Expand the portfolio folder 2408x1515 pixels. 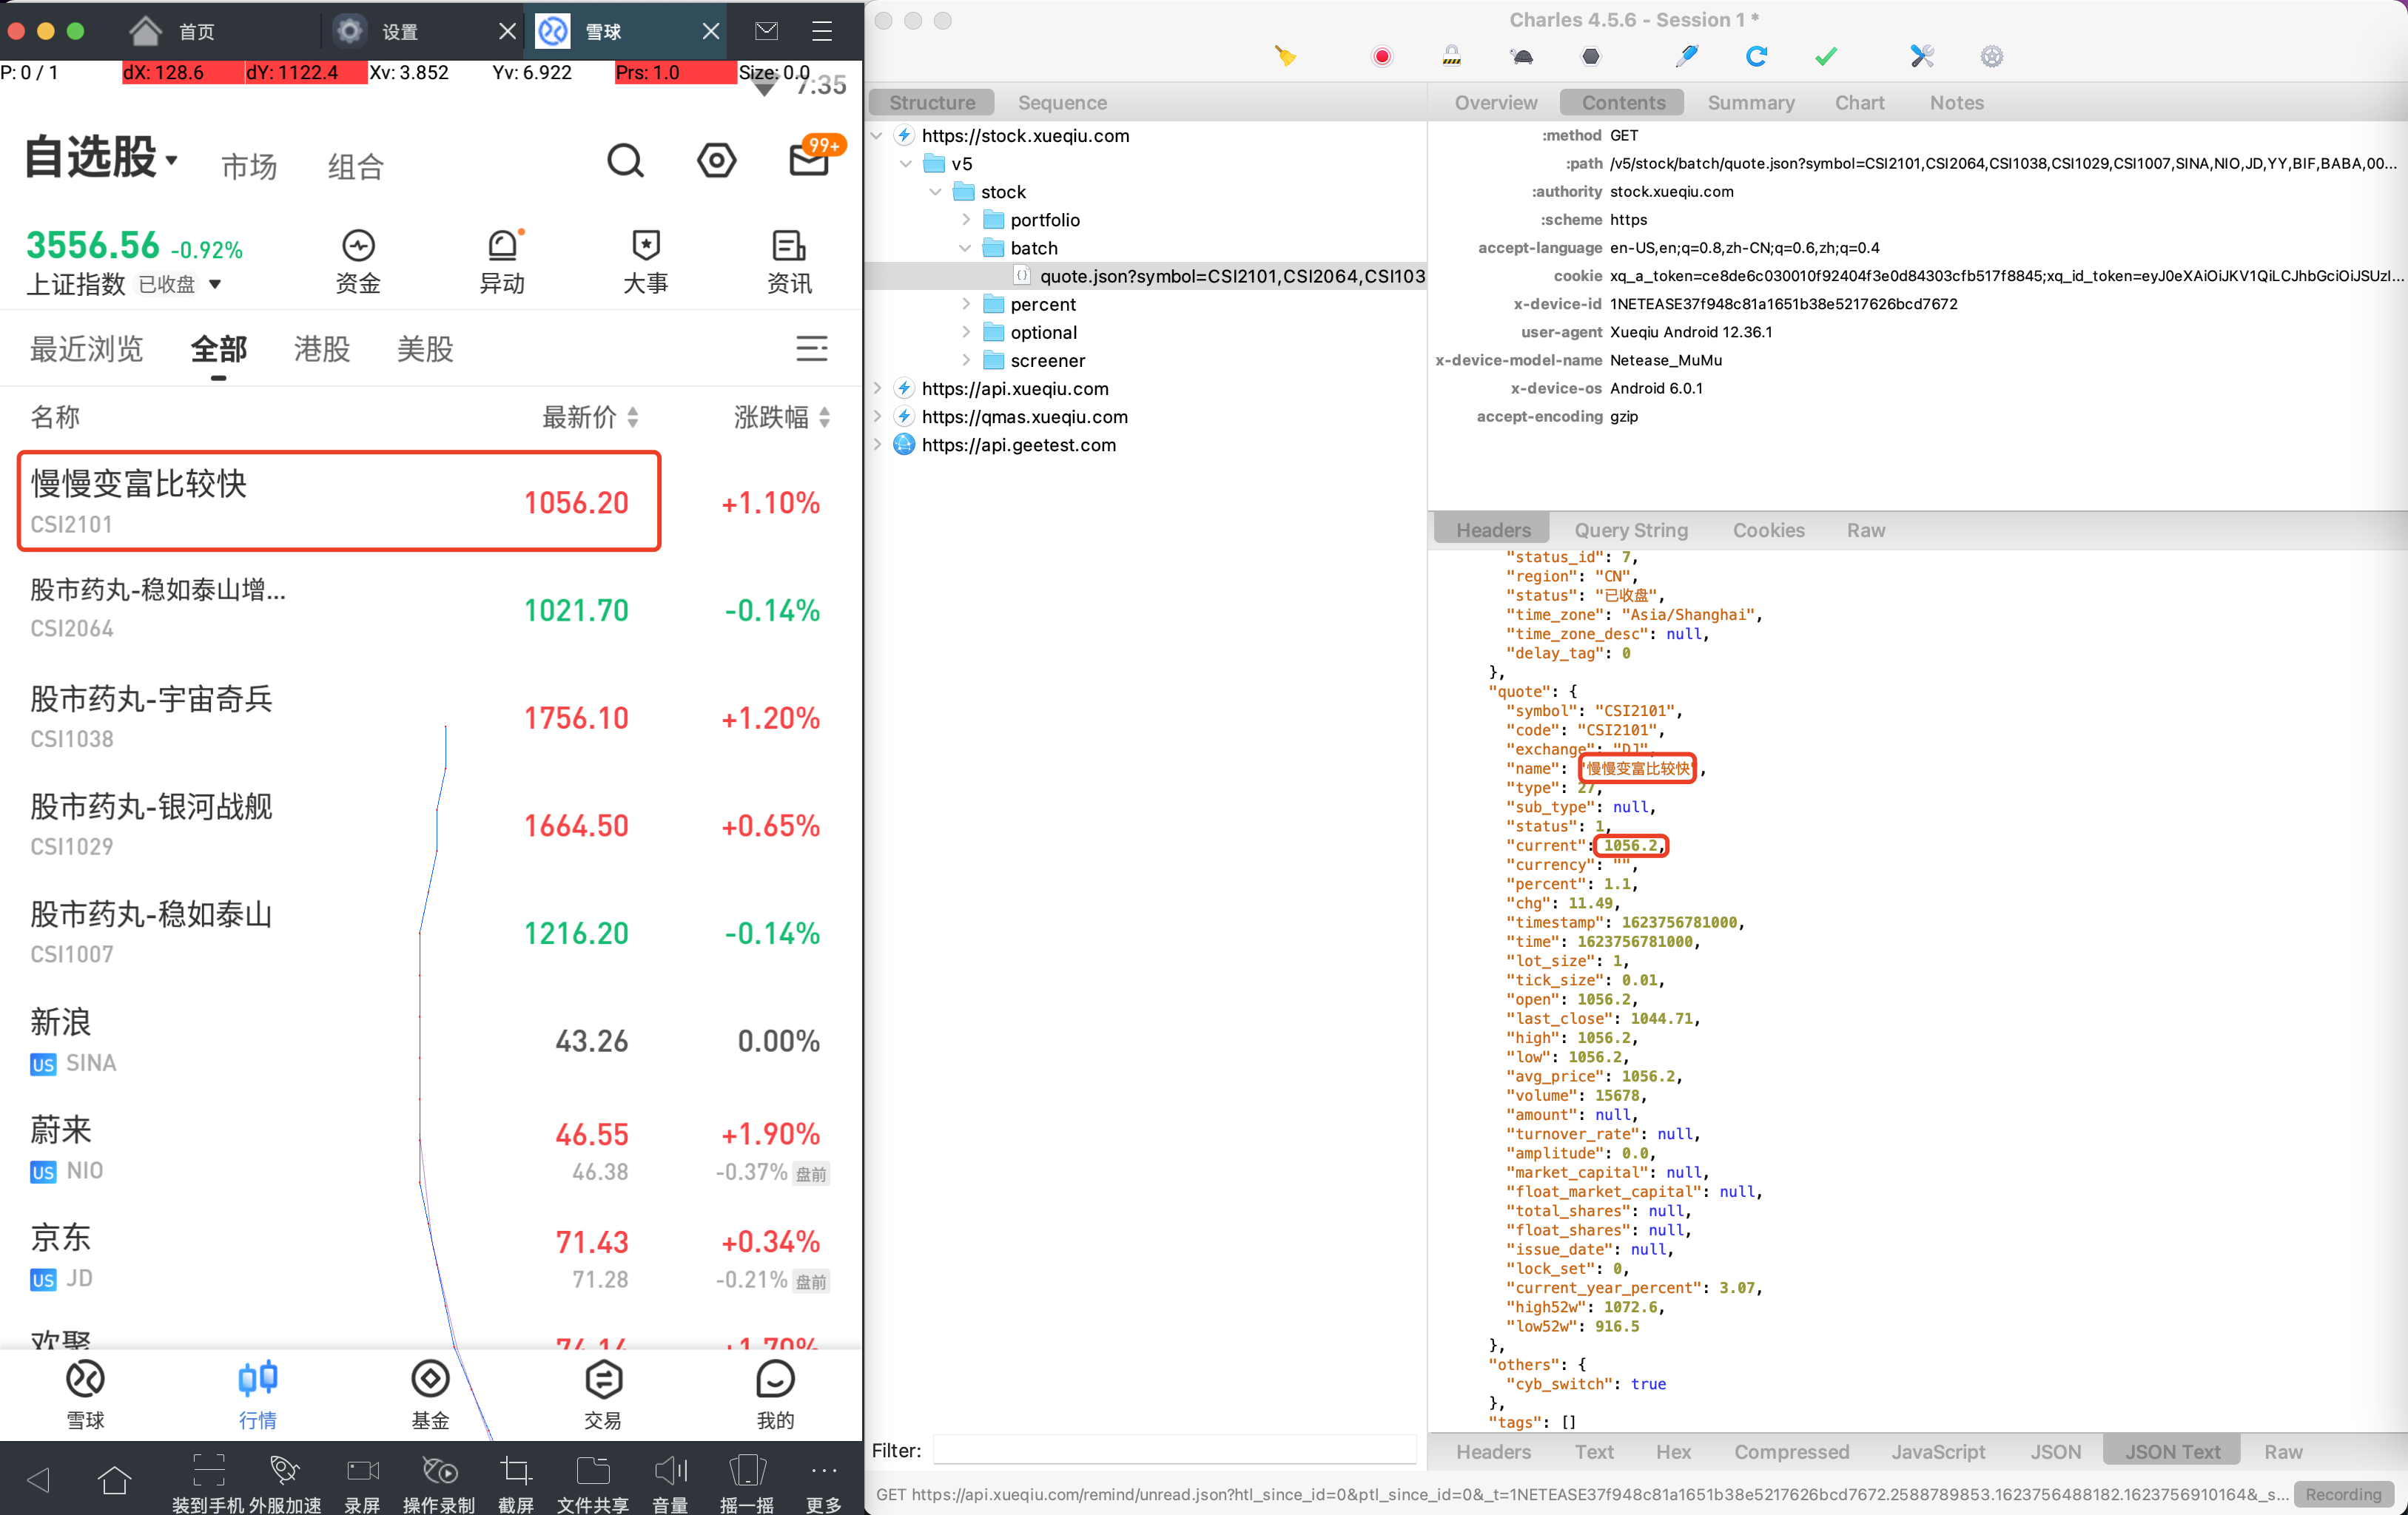(966, 220)
